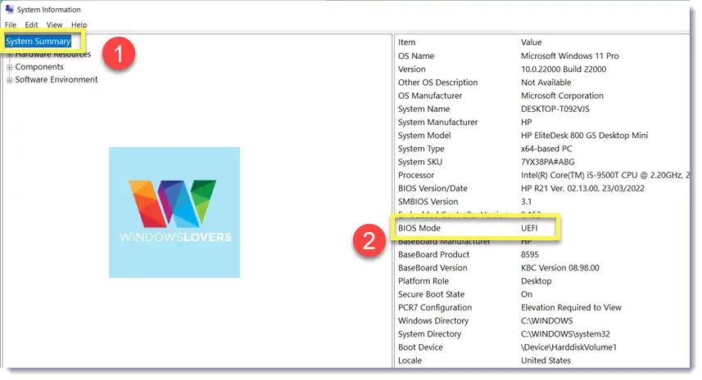The image size is (702, 380).
Task: Expand the Hardware Resources node
Action: pyautogui.click(x=9, y=55)
